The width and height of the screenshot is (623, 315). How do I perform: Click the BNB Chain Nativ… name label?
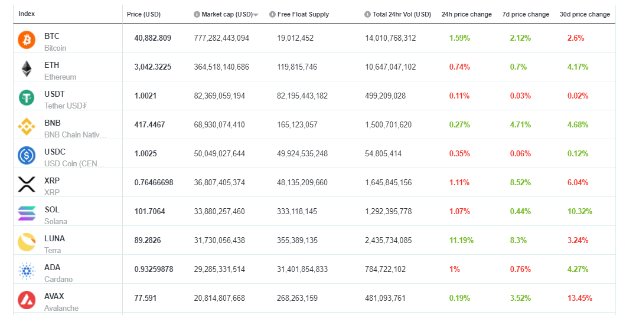coord(75,135)
